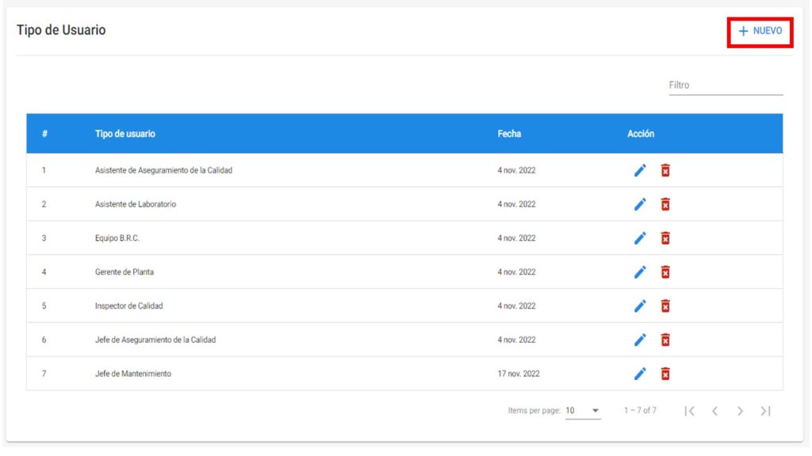Edit Asistente de Aseguramiento de la Calidad row
The image size is (812, 456).
(640, 170)
